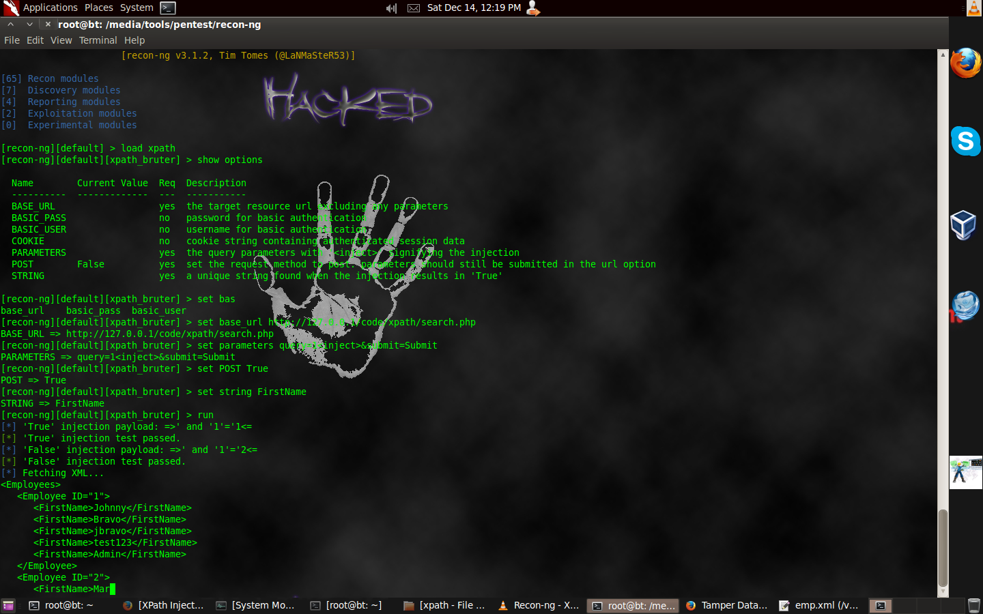Click <FirstName>Admin</FirstName> line
983x614 pixels.
point(110,554)
